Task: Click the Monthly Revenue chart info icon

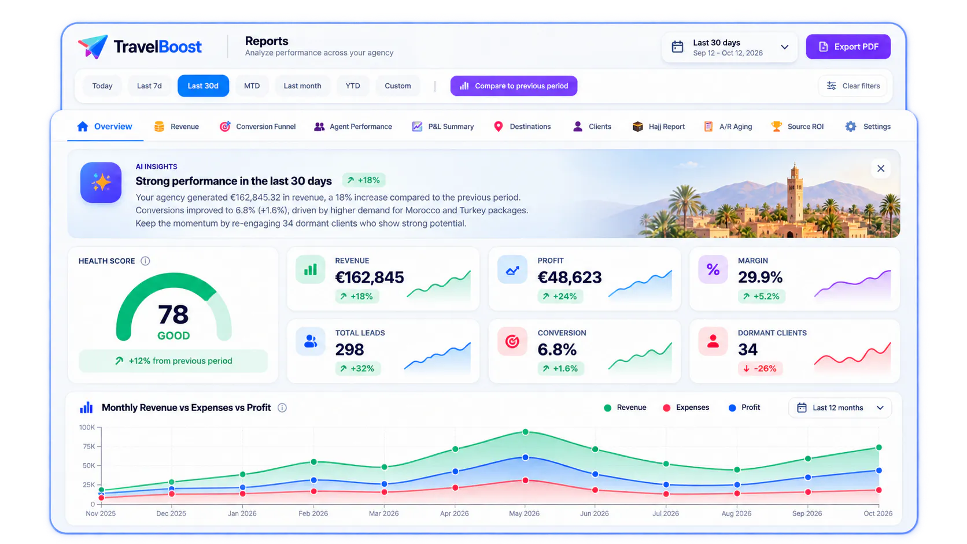Action: tap(282, 408)
